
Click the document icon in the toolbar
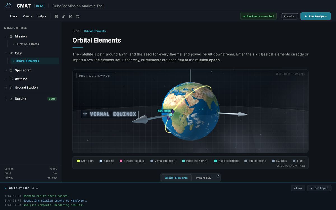click(71, 16)
